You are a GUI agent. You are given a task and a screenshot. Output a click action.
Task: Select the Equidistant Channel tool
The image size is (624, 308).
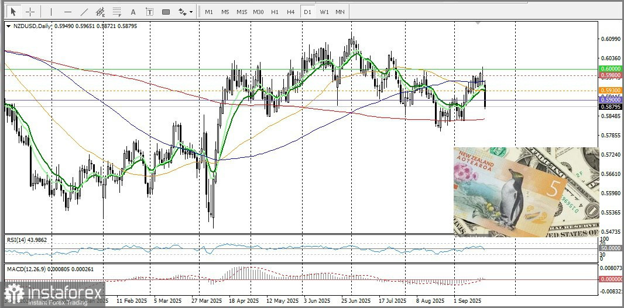tap(100, 12)
